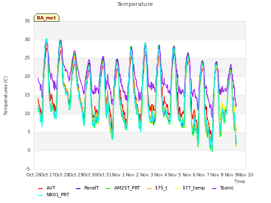Click the AM25T_PRT green legend swatch
The height and width of the screenshot is (203, 271).
[108, 189]
